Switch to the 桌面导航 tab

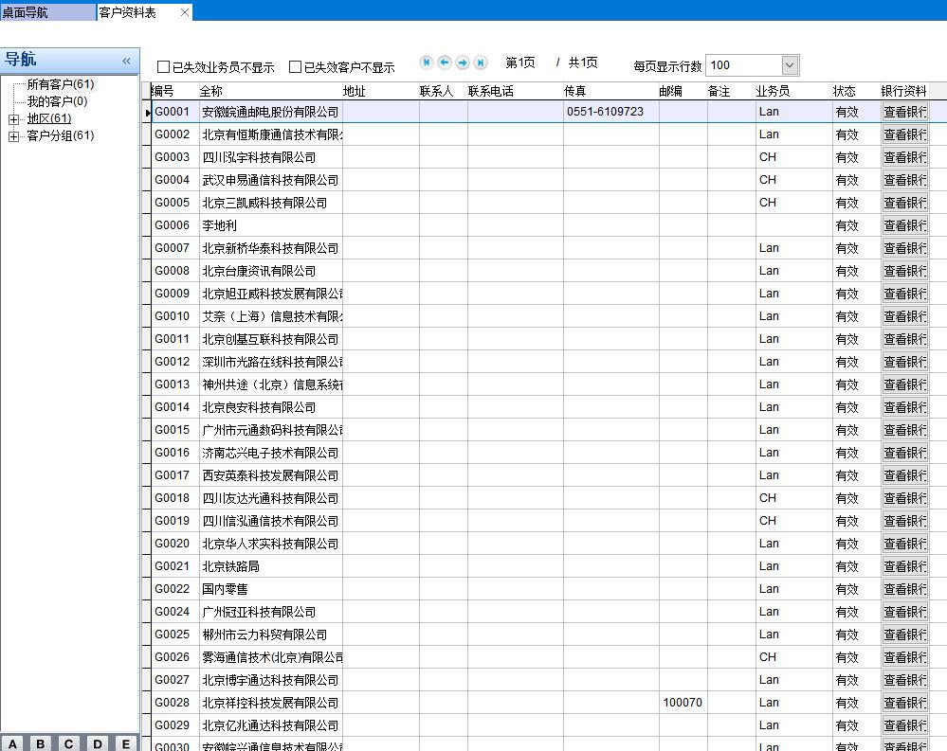[26, 12]
